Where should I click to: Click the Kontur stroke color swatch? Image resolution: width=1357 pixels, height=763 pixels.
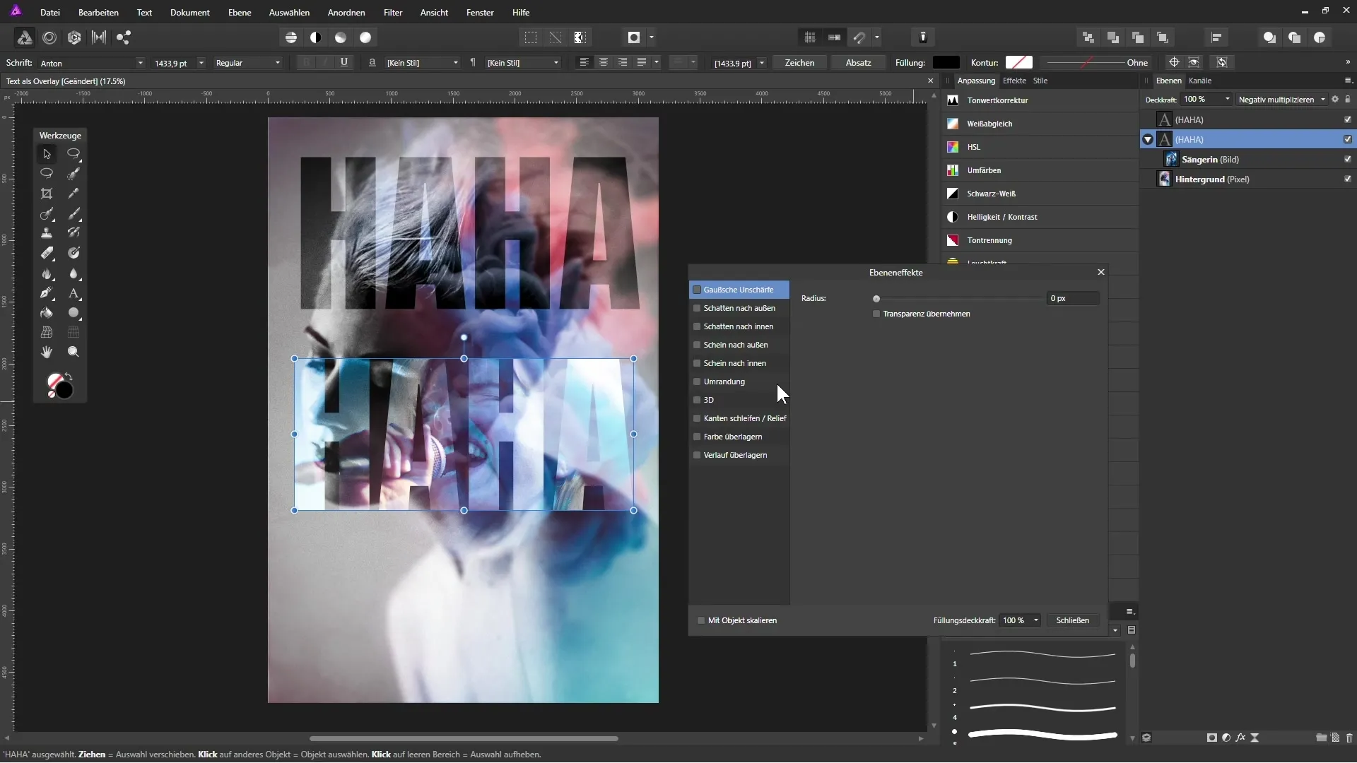[1018, 63]
